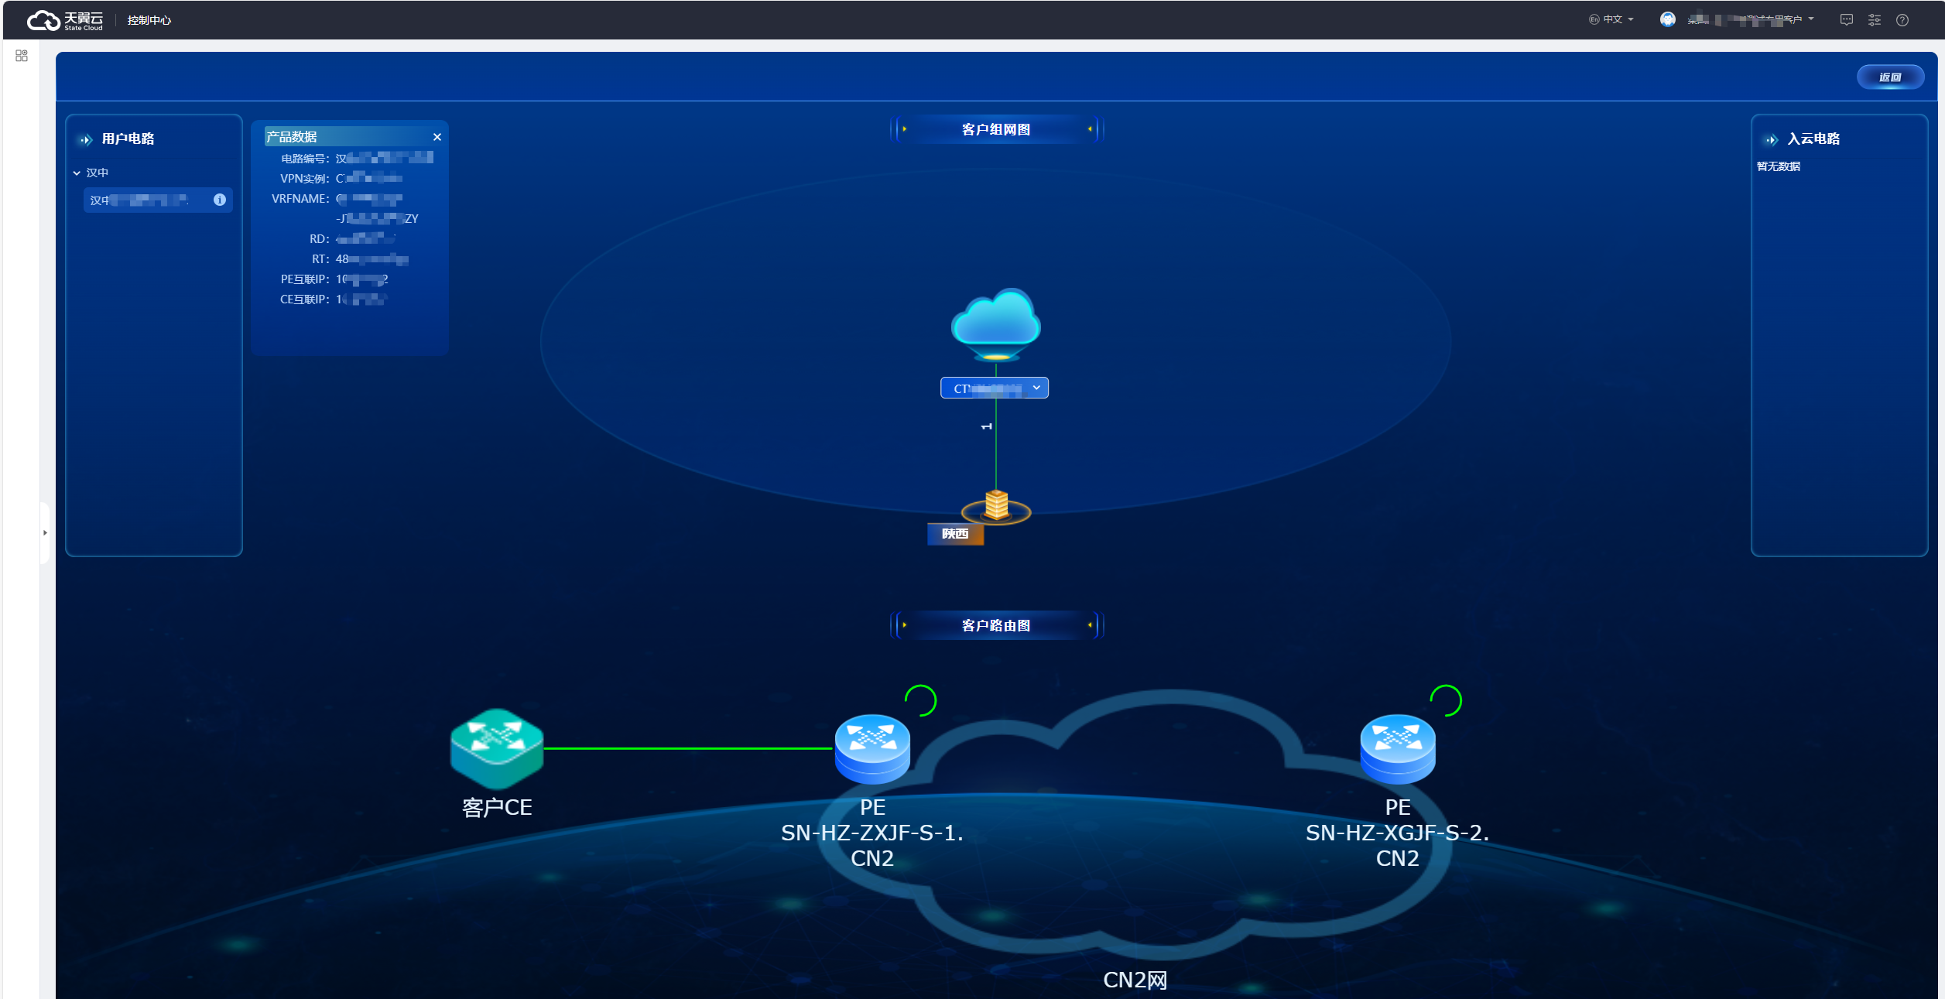1945x999 pixels.
Task: Click the State Cloud logo
Action: [x=64, y=20]
